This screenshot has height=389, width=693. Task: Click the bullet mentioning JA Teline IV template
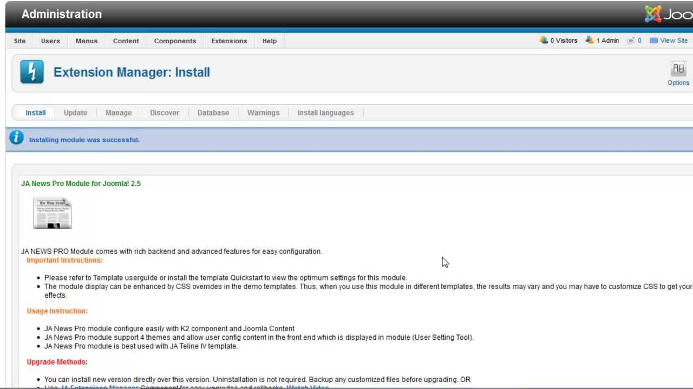click(141, 346)
